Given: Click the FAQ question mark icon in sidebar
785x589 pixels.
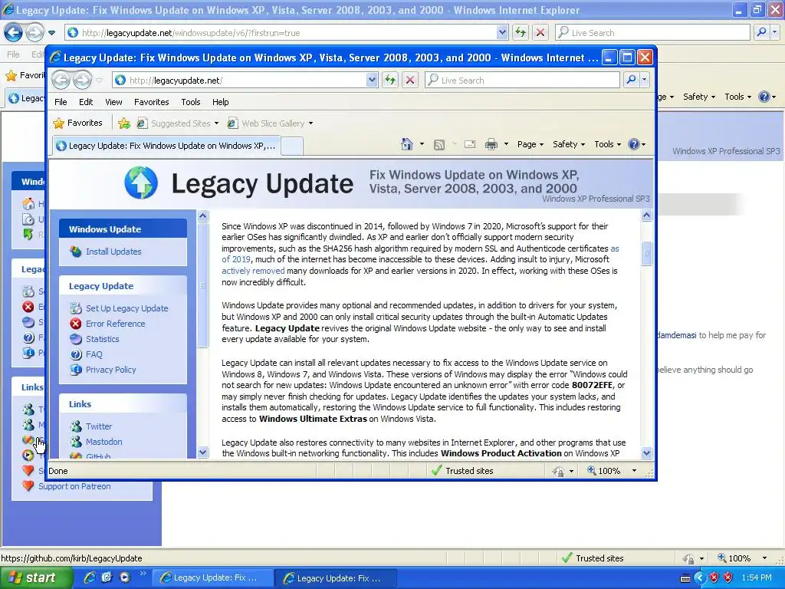Looking at the screenshot, I should coord(76,354).
